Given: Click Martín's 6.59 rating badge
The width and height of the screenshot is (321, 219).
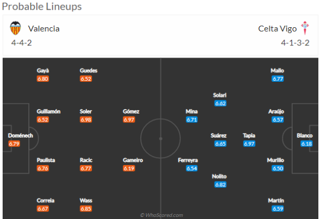Looking at the screenshot, I should pos(278,208).
